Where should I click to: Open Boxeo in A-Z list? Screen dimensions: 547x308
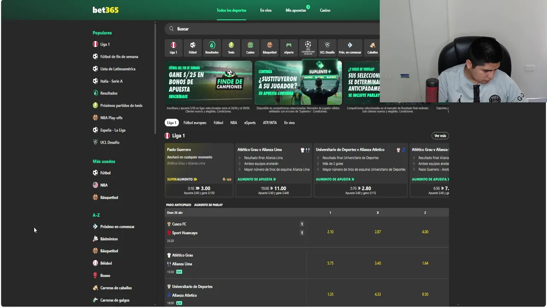coord(101,276)
